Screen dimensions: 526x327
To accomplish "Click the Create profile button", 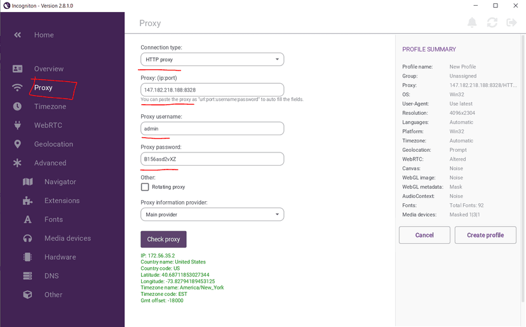I will point(485,235).
